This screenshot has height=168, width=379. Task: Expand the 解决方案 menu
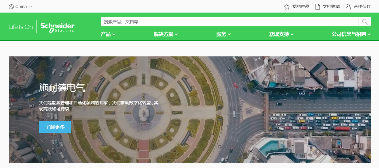166,34
